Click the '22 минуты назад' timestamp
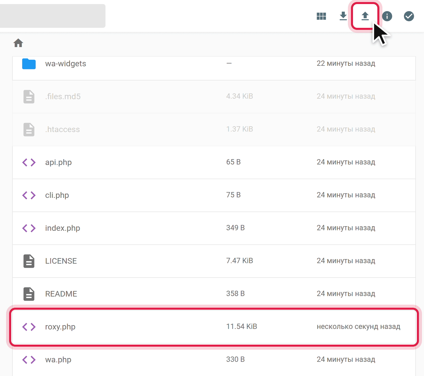 coord(346,63)
